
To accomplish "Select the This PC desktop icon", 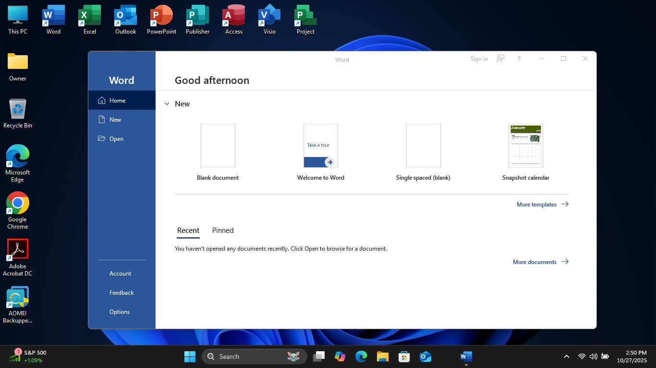I will pos(18,20).
